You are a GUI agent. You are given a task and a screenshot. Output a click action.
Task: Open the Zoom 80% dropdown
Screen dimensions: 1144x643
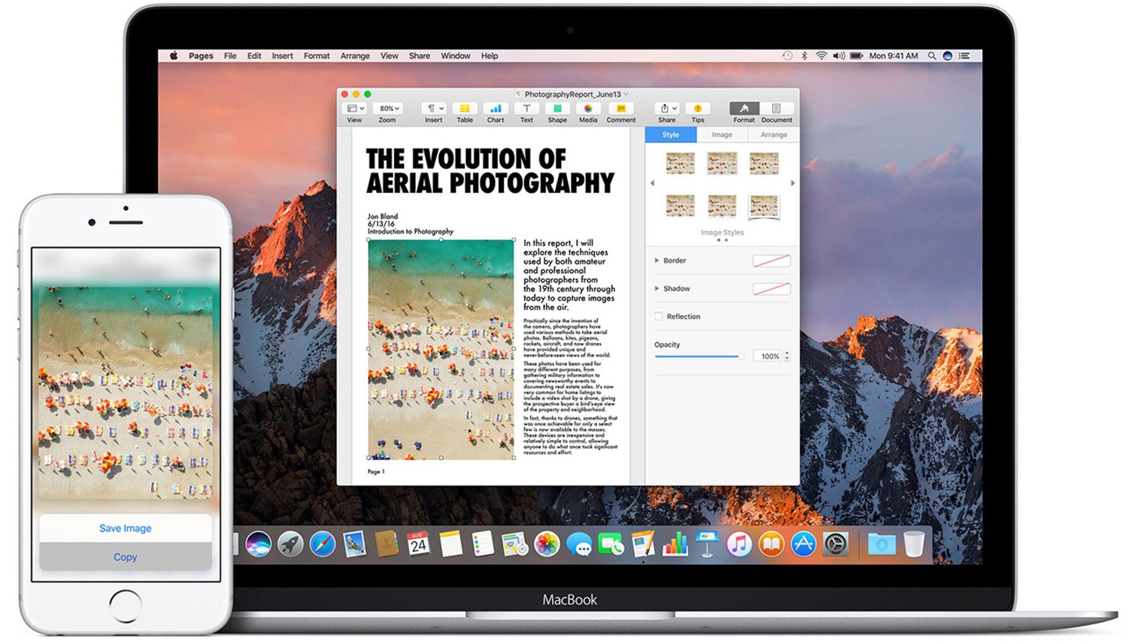tap(389, 108)
